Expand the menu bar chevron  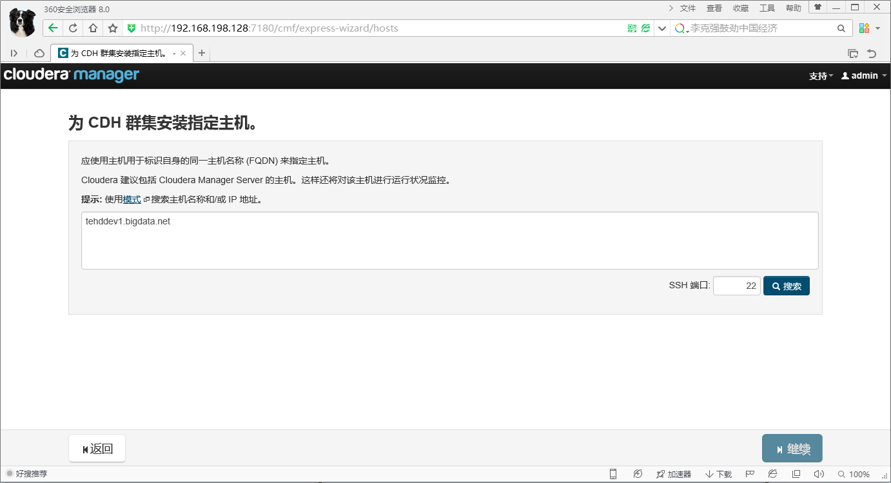pyautogui.click(x=671, y=8)
